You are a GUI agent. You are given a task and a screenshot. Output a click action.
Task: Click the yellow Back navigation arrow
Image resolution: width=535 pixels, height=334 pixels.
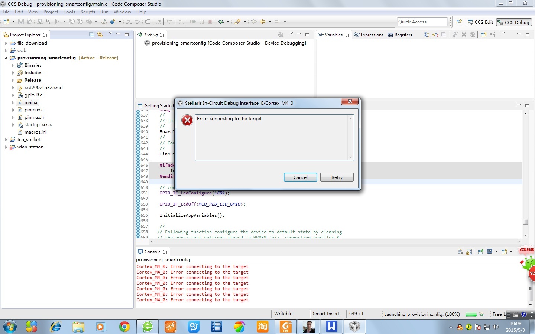pyautogui.click(x=263, y=22)
